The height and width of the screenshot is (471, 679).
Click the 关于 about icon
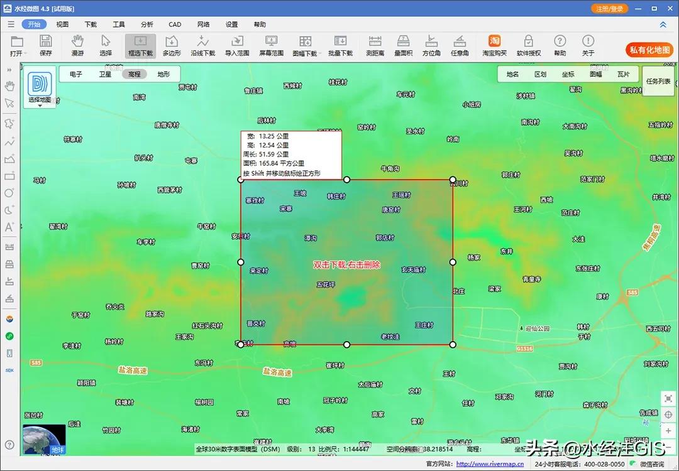[588, 46]
